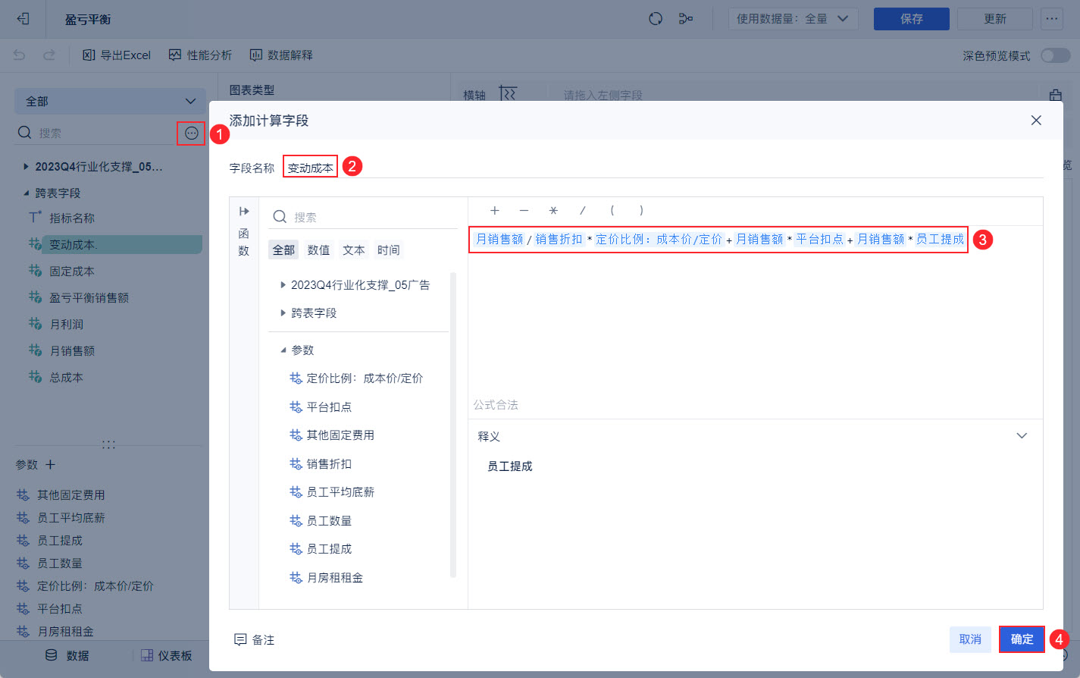Select the 文本 filter tab

pyautogui.click(x=353, y=250)
